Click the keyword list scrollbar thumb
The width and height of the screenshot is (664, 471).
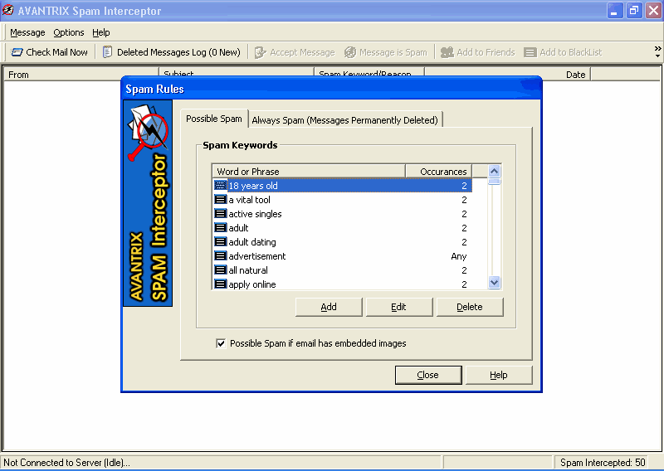click(x=494, y=182)
